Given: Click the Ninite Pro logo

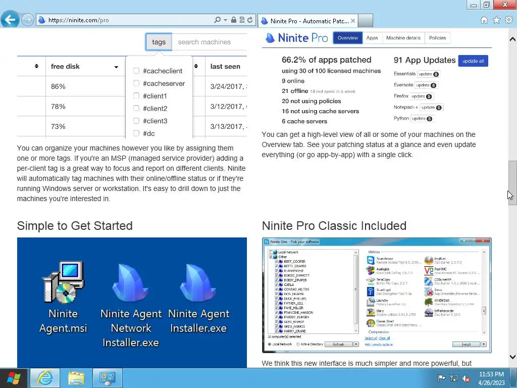Looking at the screenshot, I should point(297,38).
